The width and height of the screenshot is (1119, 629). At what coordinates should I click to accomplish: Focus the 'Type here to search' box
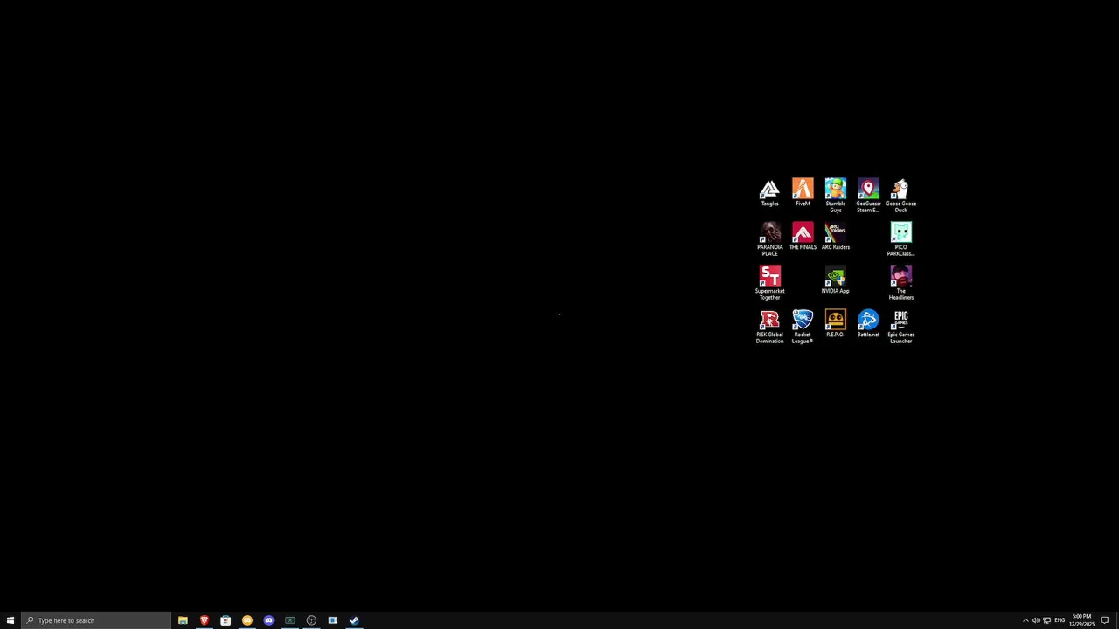(96, 620)
